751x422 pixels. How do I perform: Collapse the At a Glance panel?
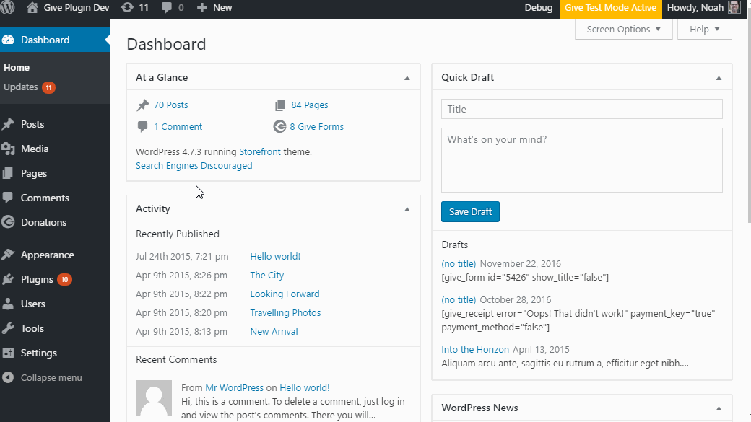point(407,78)
